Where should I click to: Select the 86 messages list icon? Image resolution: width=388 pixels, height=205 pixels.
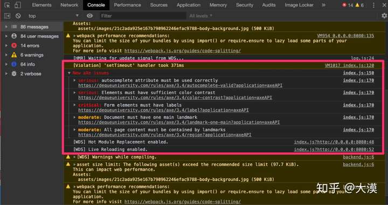click(14, 27)
